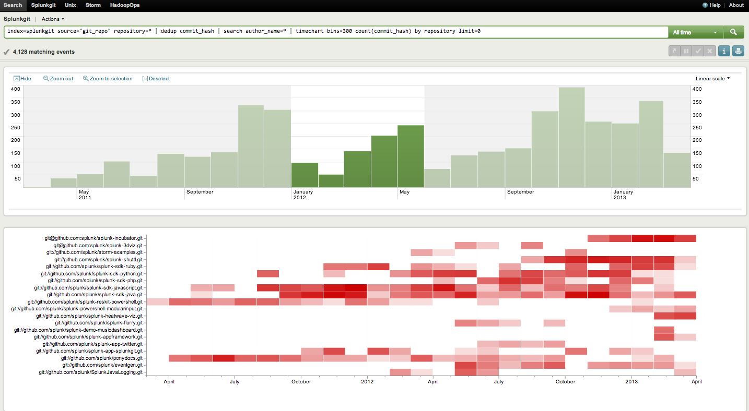Open the Actions menu under Splunkgit

point(52,19)
